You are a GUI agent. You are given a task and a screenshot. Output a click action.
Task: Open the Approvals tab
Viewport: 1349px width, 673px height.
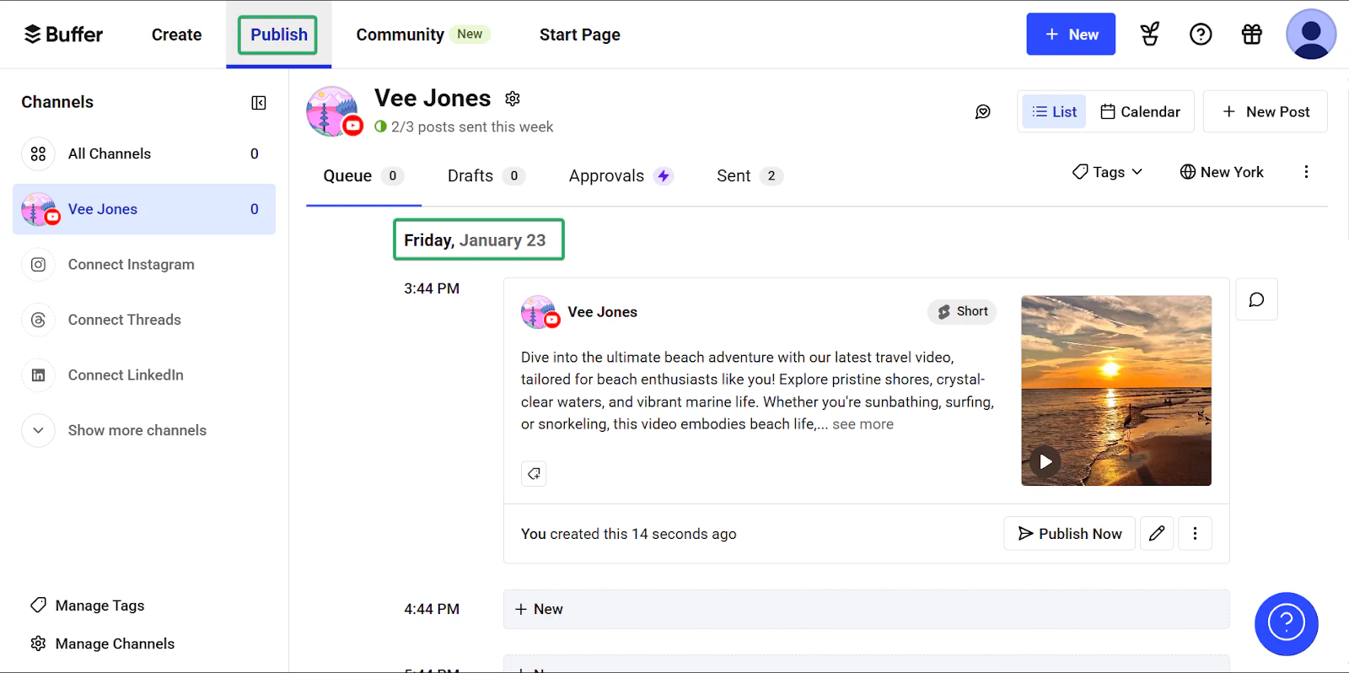[621, 175]
